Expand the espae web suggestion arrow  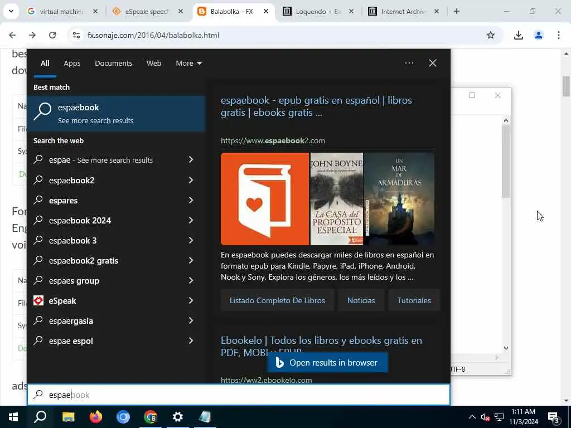click(191, 160)
